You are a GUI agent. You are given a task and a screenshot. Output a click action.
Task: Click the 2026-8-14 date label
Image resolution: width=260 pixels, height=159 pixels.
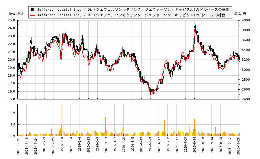194,145
